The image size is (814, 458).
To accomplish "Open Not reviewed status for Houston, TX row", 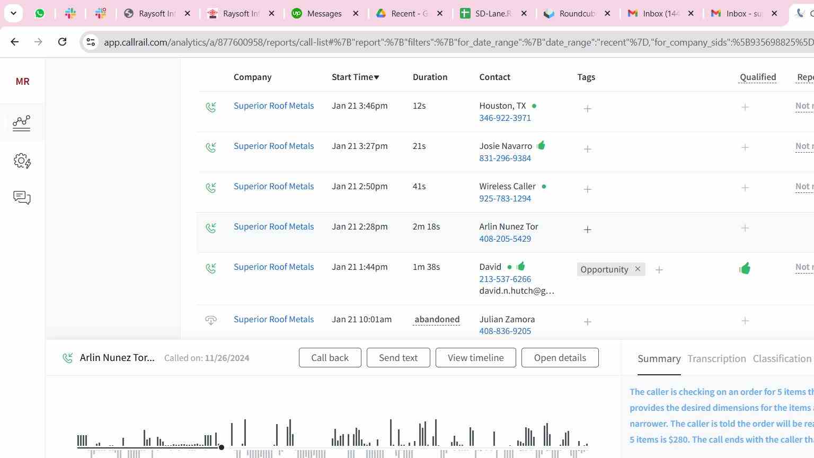I will 804,106.
